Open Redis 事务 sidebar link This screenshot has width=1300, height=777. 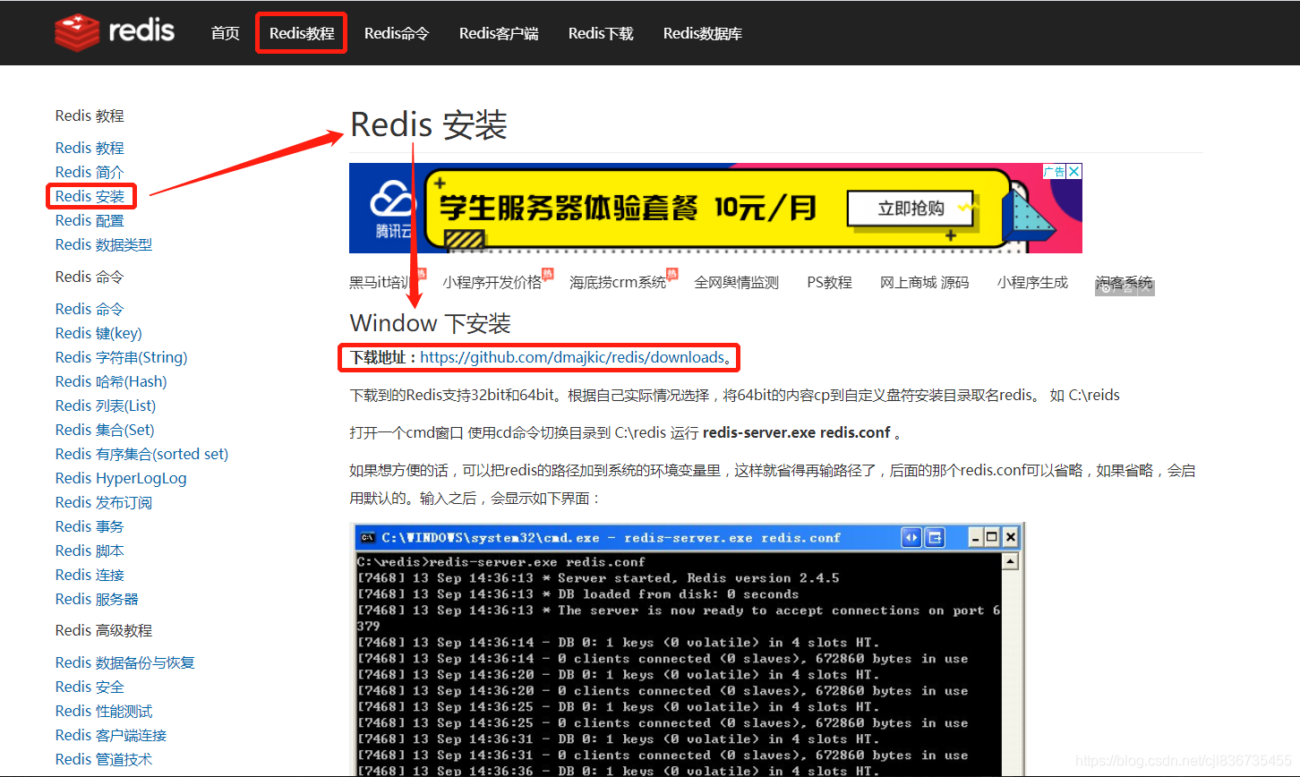tap(90, 526)
